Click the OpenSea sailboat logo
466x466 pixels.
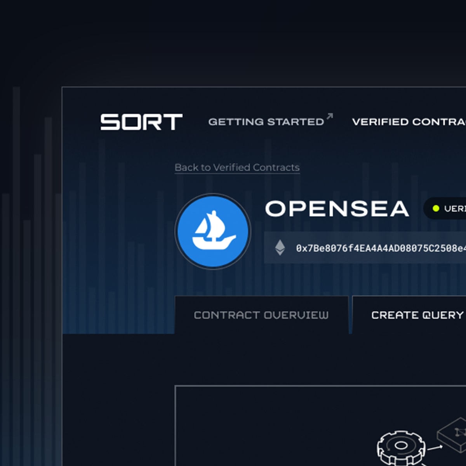213,231
